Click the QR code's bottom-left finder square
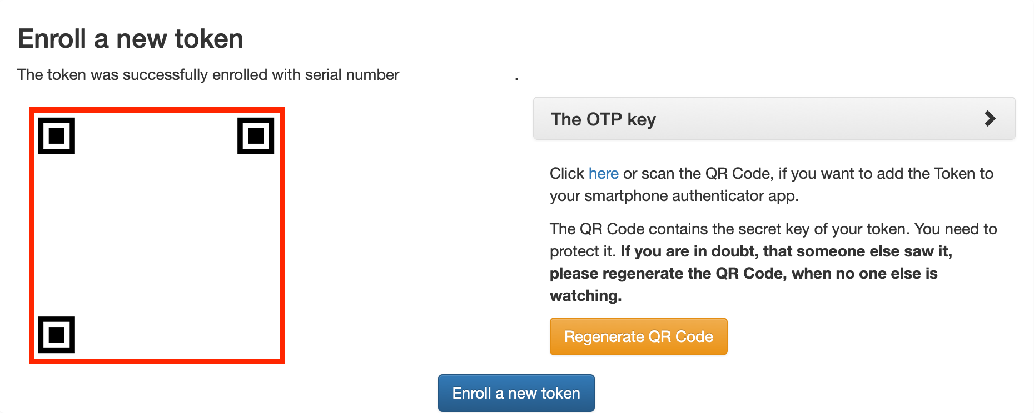The image size is (1034, 413). click(57, 335)
